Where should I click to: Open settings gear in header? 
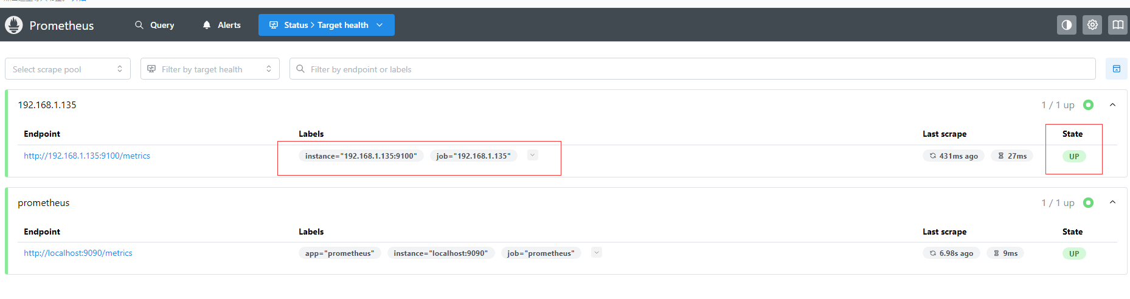pos(1092,25)
